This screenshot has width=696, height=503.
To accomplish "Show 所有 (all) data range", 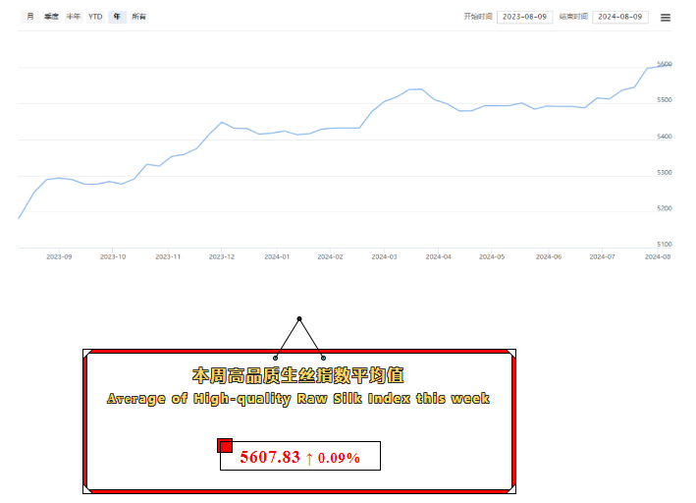I will [x=138, y=17].
